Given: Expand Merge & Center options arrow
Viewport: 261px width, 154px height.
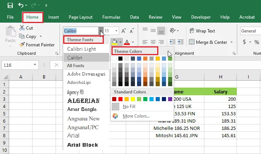Looking at the screenshot, I should coord(231,42).
